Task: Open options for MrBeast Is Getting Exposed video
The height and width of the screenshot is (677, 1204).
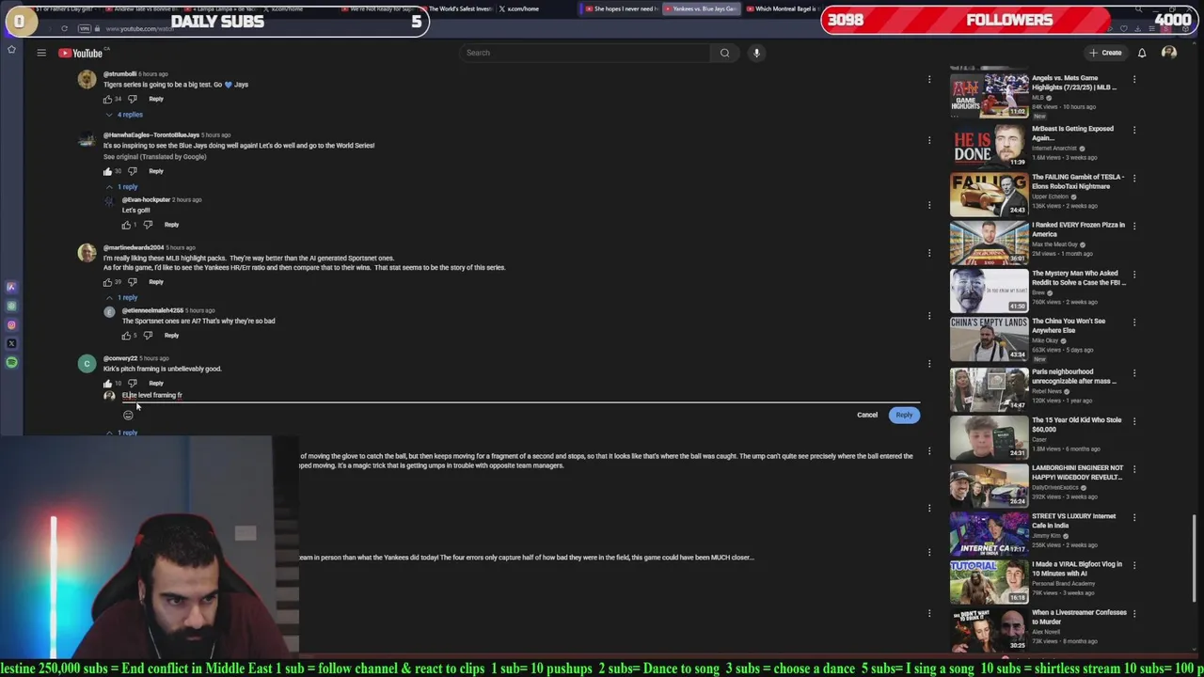Action: point(1134,130)
